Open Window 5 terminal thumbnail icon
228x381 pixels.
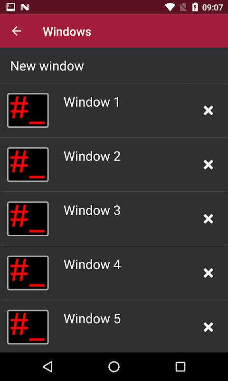(28, 327)
